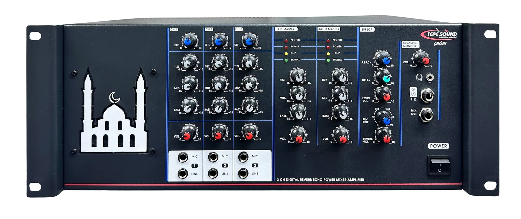The height and width of the screenshot is (219, 521).
Task: Click the Left Master VOL red knob
Action: (298, 136)
